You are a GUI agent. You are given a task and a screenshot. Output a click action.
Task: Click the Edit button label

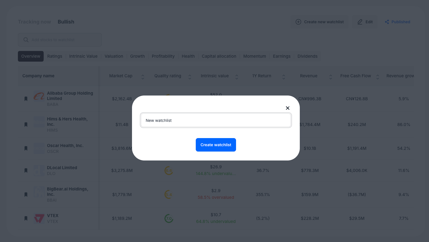(369, 22)
